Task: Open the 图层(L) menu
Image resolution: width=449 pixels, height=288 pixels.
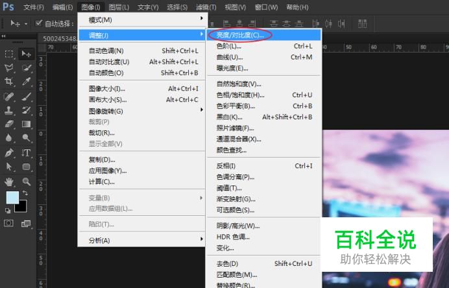Action: point(119,7)
